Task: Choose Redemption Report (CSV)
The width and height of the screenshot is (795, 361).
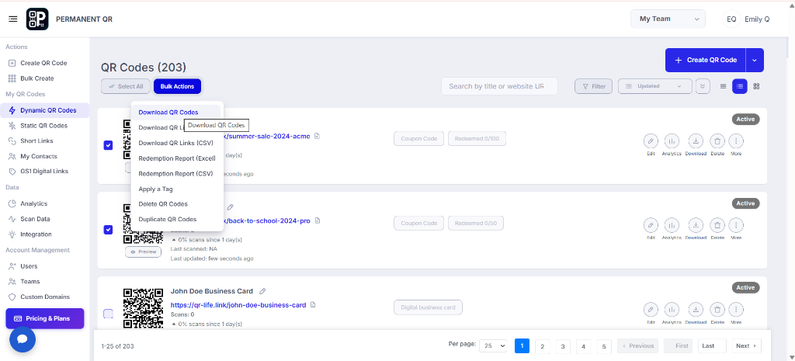Action: coord(175,173)
